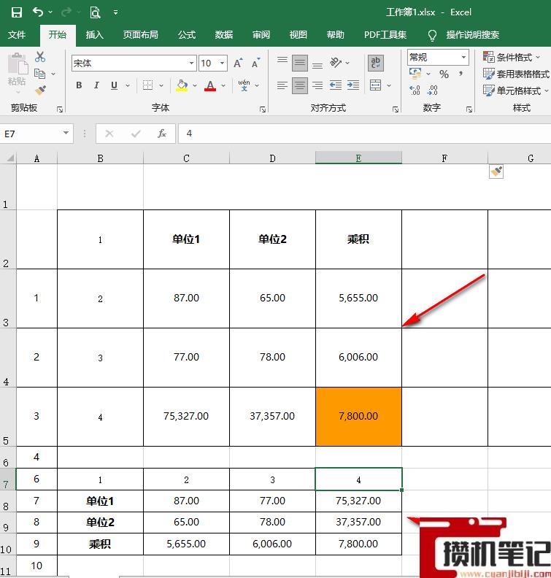The image size is (551, 578).
Task: Open the 文件 File menu
Action: [x=17, y=34]
